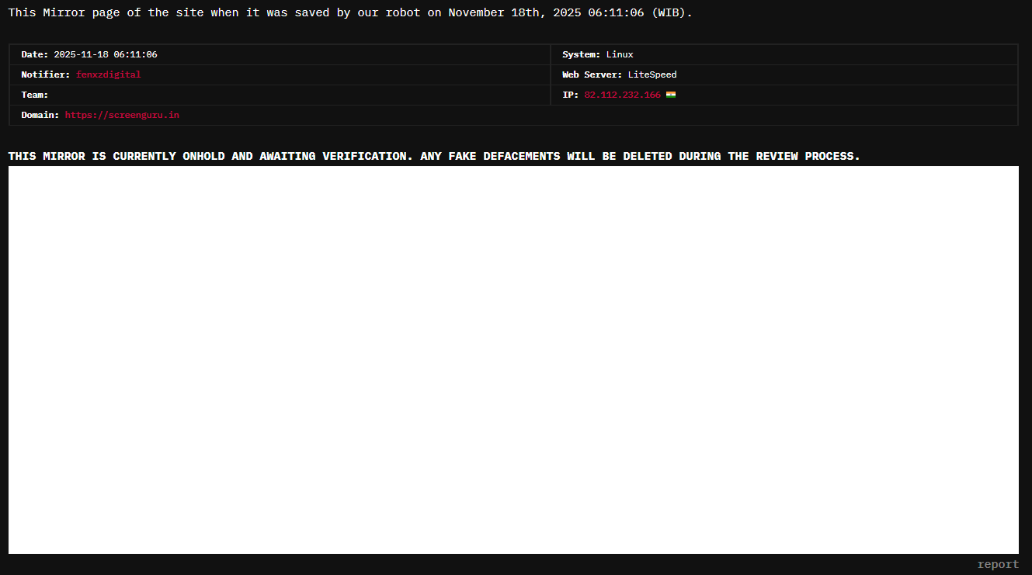
Task: Open the https://screenguru.in domain link
Action: [x=122, y=115]
